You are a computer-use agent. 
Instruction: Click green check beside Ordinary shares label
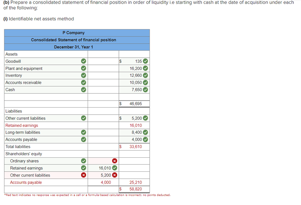pos(84,161)
